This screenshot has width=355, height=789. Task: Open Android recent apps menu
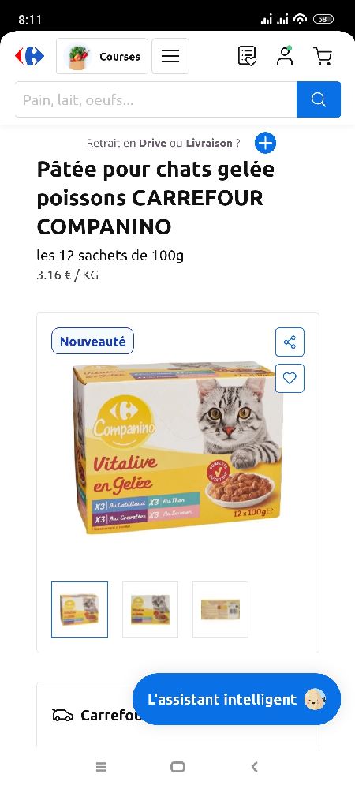pyautogui.click(x=101, y=767)
